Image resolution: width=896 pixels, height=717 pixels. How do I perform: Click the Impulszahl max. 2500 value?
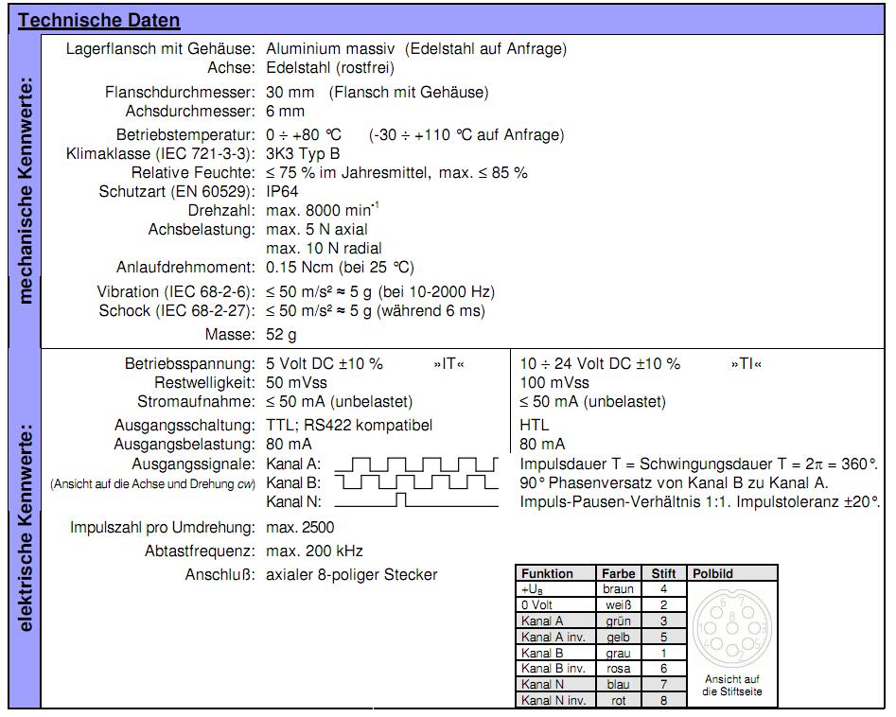click(x=300, y=527)
